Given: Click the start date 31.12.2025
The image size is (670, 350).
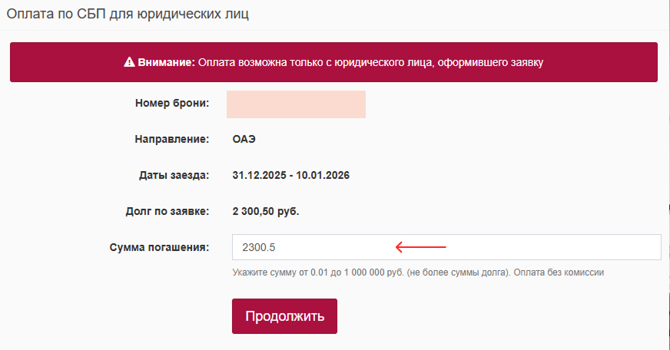Looking at the screenshot, I should click(259, 175).
